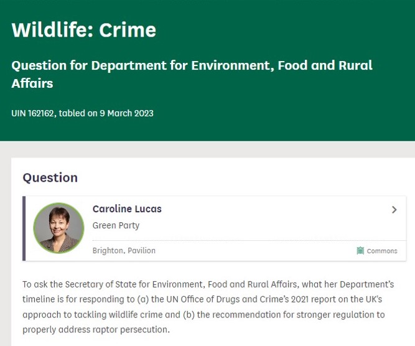This screenshot has width=415, height=346.
Task: Click the purple left border of member card
Action: (x=24, y=228)
